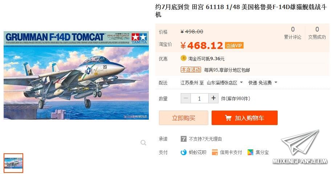Open the 交易成功 transactions count
The width and height of the screenshot is (331, 174).
pos(317,33)
